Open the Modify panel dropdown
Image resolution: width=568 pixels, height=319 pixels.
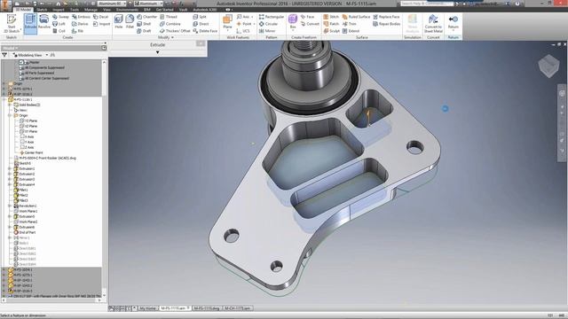pyautogui.click(x=166, y=37)
